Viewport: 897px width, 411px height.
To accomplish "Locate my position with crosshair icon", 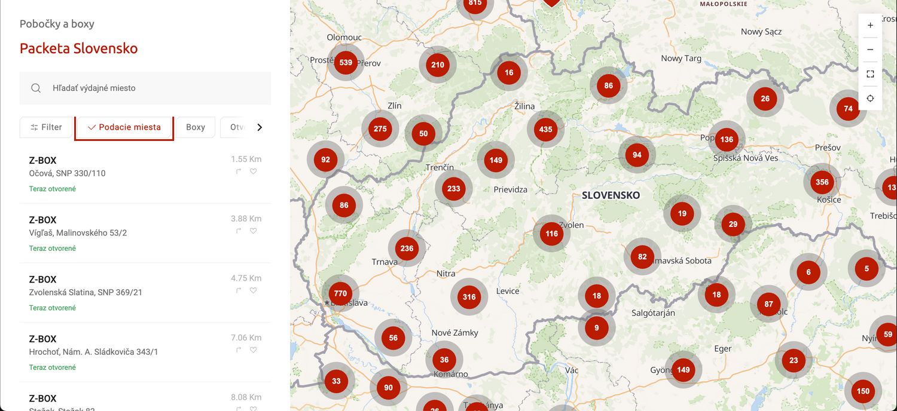I will (x=870, y=99).
